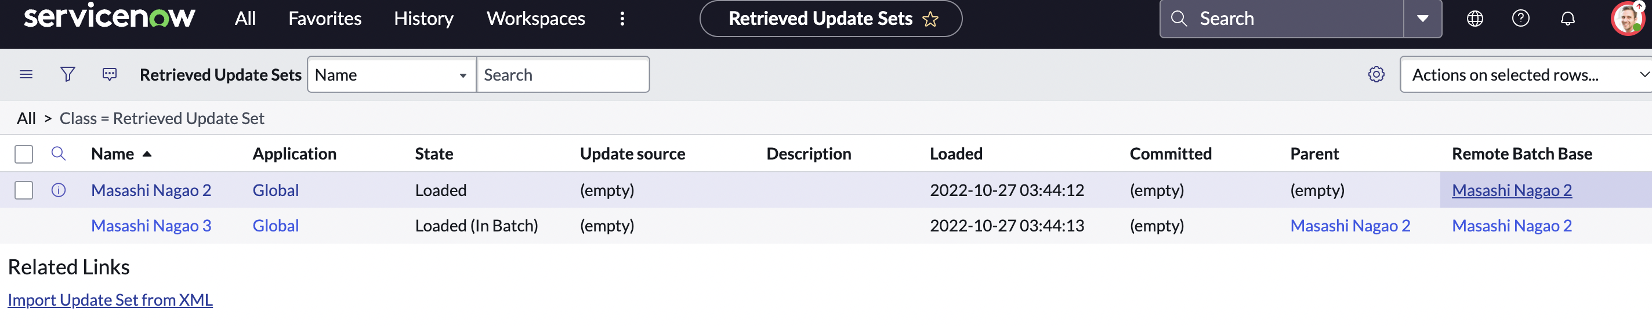Show the filter funnel condition builder
Viewport: 1652px width, 326px height.
[x=67, y=74]
